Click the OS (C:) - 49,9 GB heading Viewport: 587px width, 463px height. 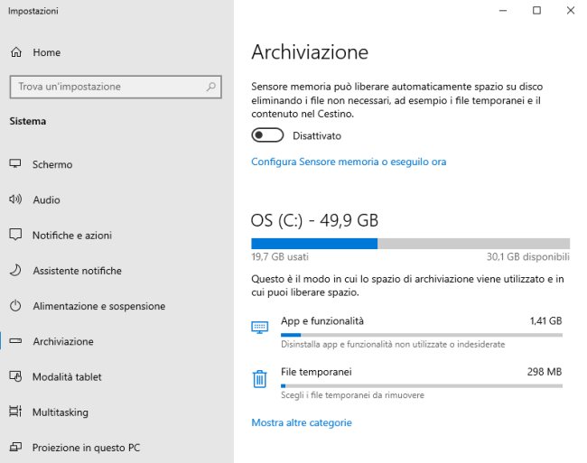tap(314, 220)
